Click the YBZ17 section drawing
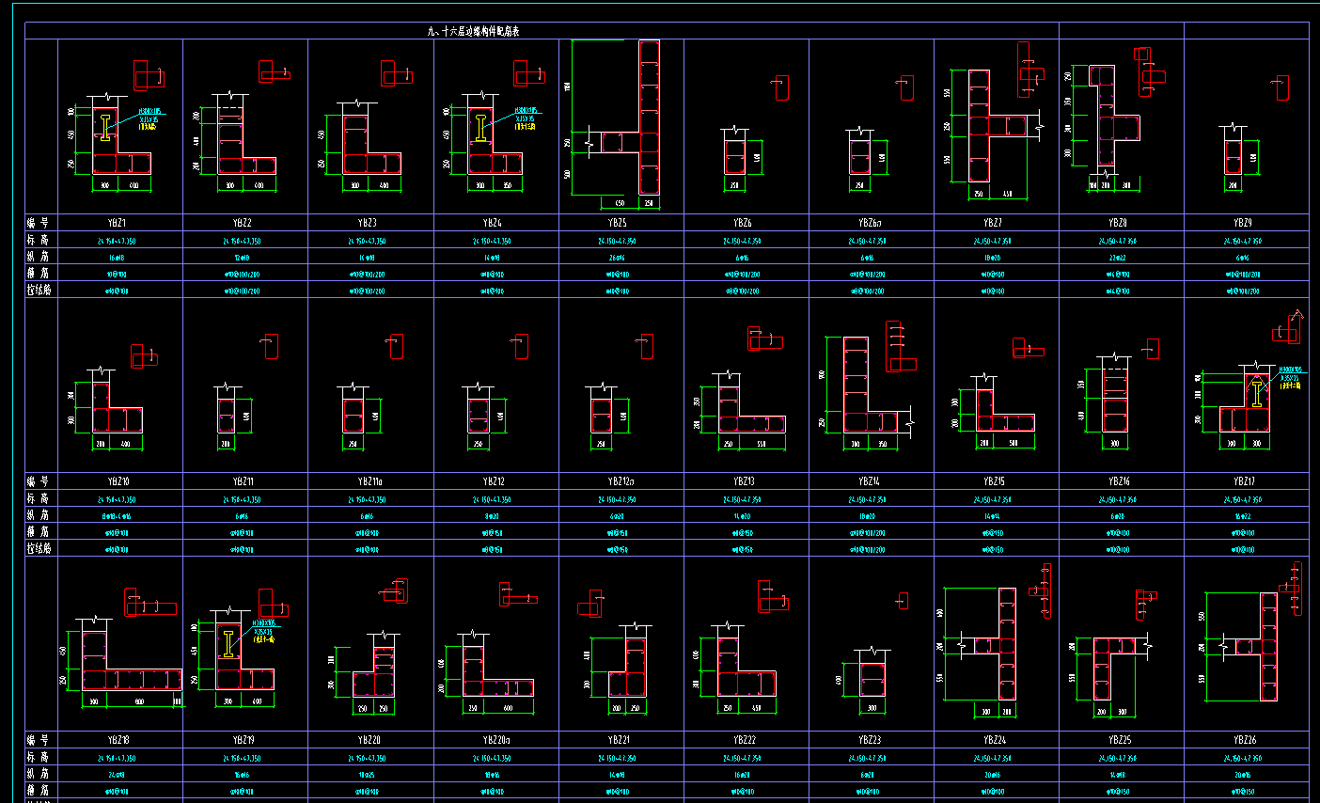The image size is (1320, 803). [x=1247, y=404]
